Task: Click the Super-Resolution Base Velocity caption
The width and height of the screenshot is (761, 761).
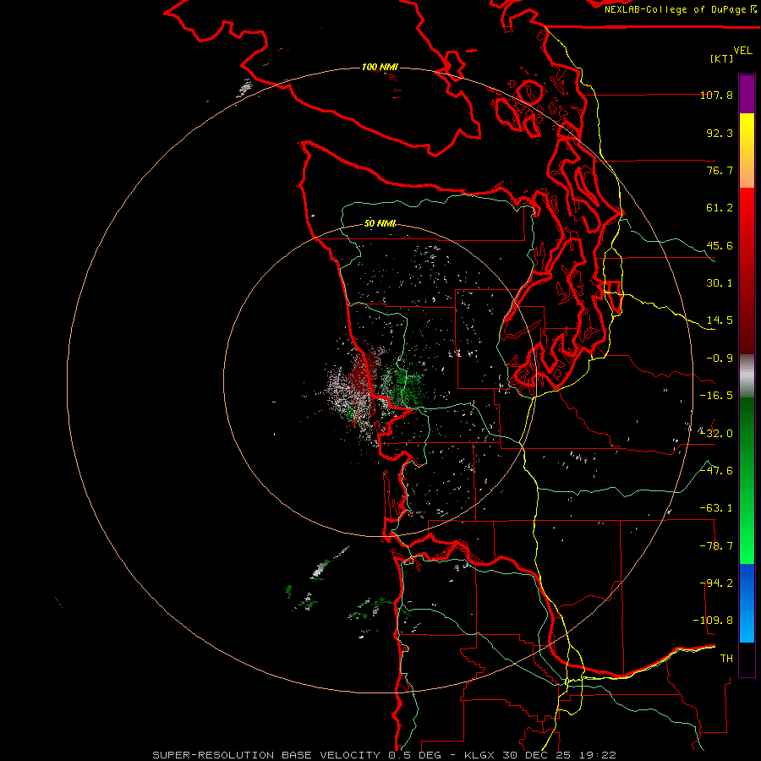Action: click(x=385, y=755)
